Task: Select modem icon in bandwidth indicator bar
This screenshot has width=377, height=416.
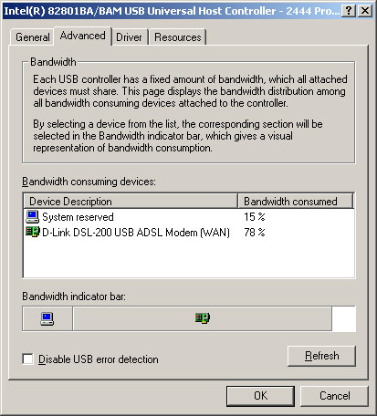Action: coord(203,318)
